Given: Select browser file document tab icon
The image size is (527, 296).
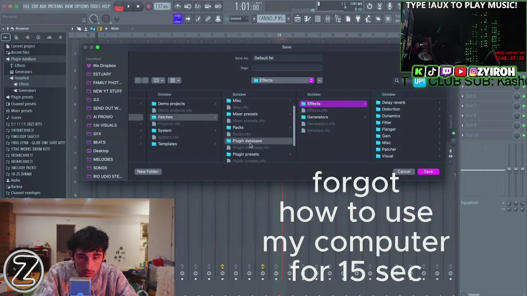Looking at the screenshot, I should coord(16,37).
